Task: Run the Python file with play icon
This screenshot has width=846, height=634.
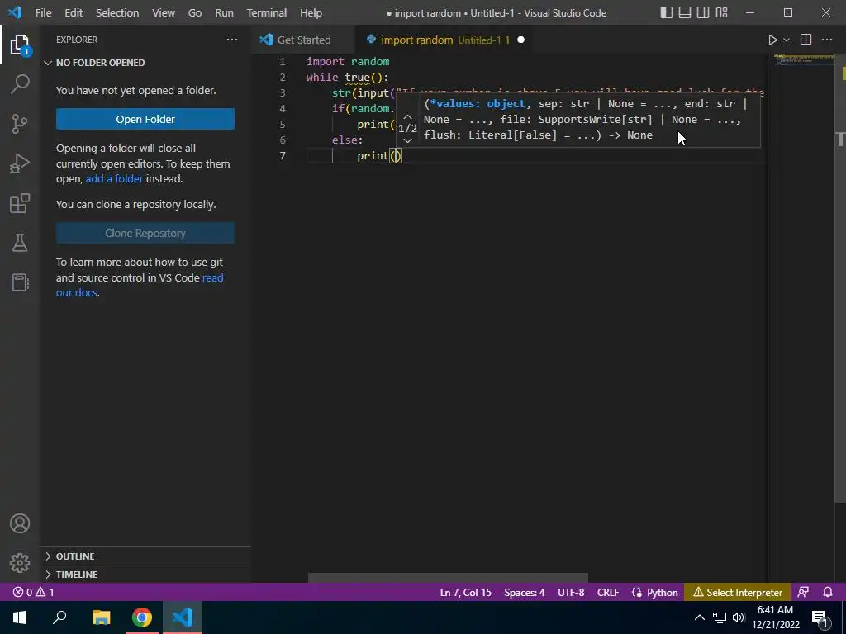Action: (x=772, y=40)
